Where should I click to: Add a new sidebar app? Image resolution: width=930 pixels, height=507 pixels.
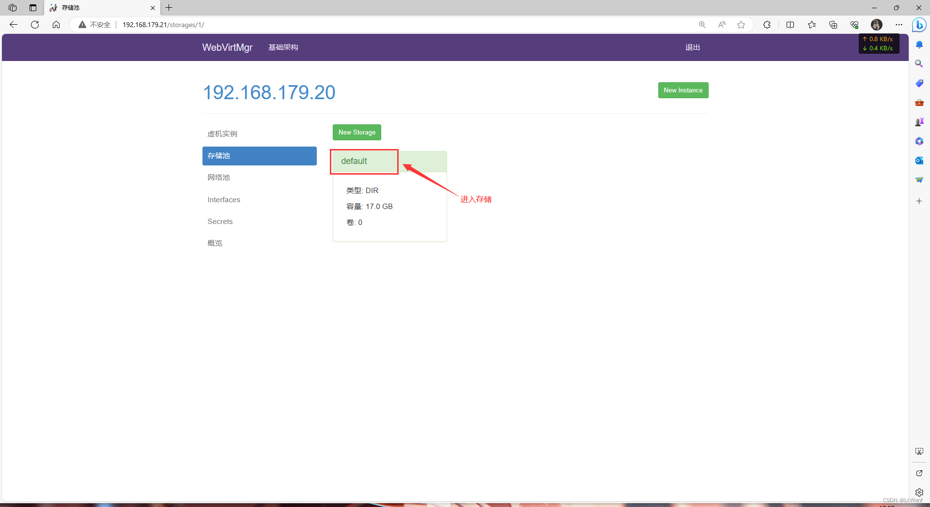(x=919, y=201)
